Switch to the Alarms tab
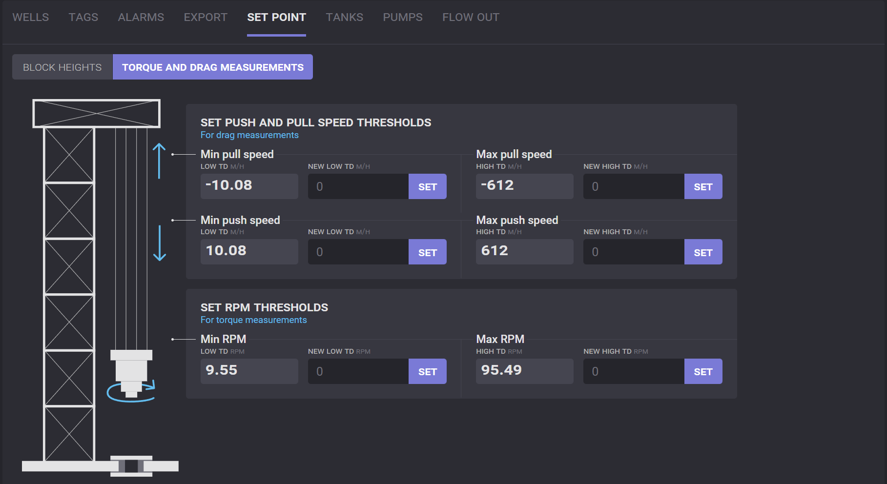This screenshot has width=887, height=484. point(141,18)
